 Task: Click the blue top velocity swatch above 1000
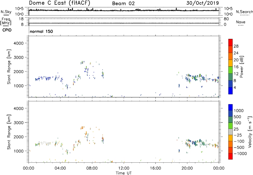click(231, 107)
